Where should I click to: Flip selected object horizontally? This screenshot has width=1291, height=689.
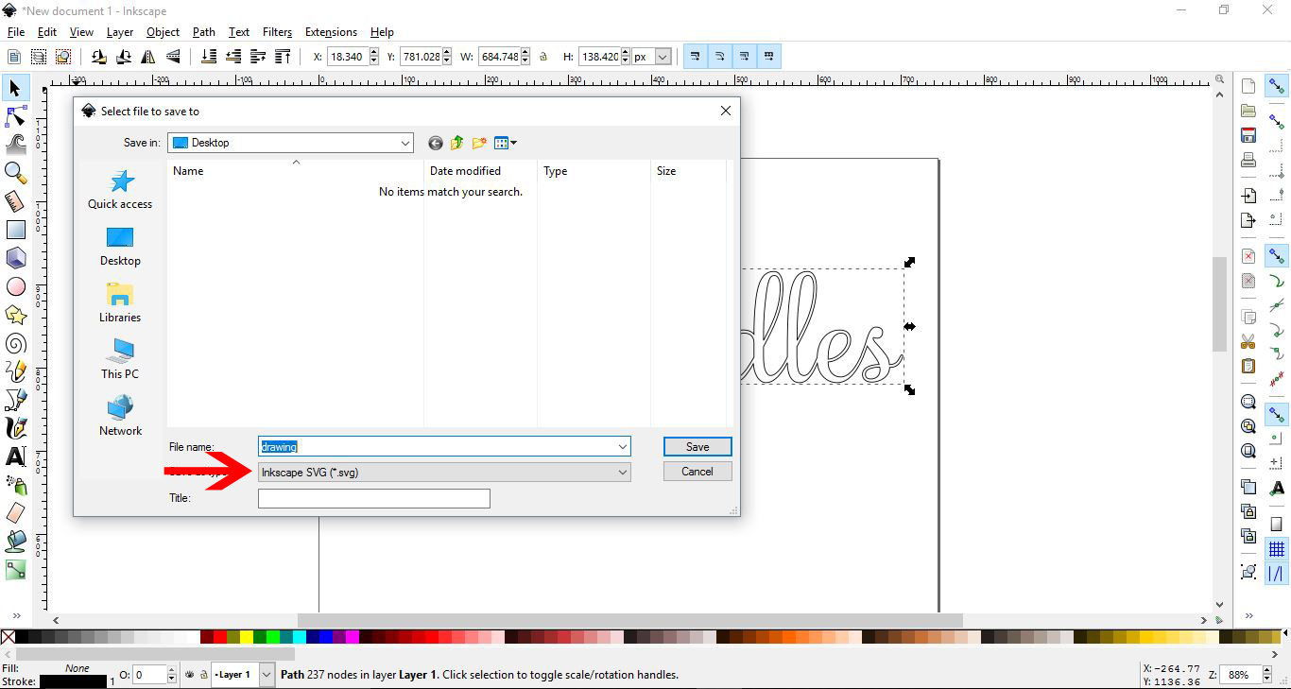148,57
